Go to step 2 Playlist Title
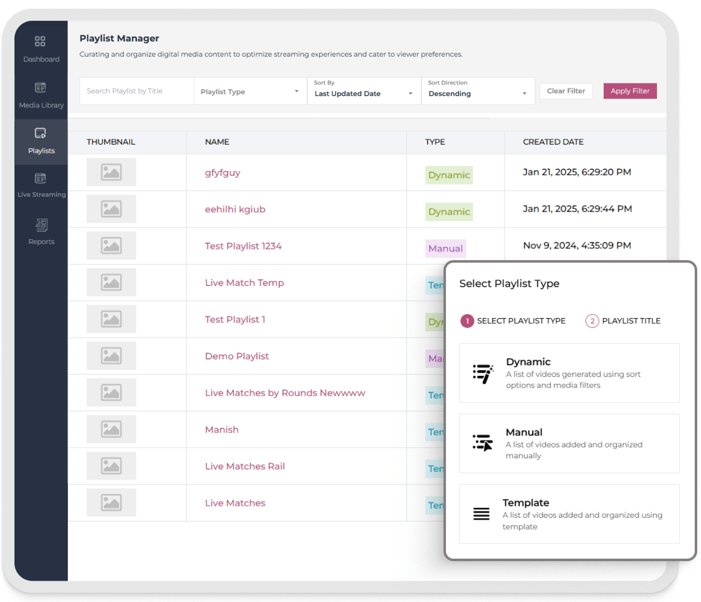The image size is (701, 602). click(592, 321)
